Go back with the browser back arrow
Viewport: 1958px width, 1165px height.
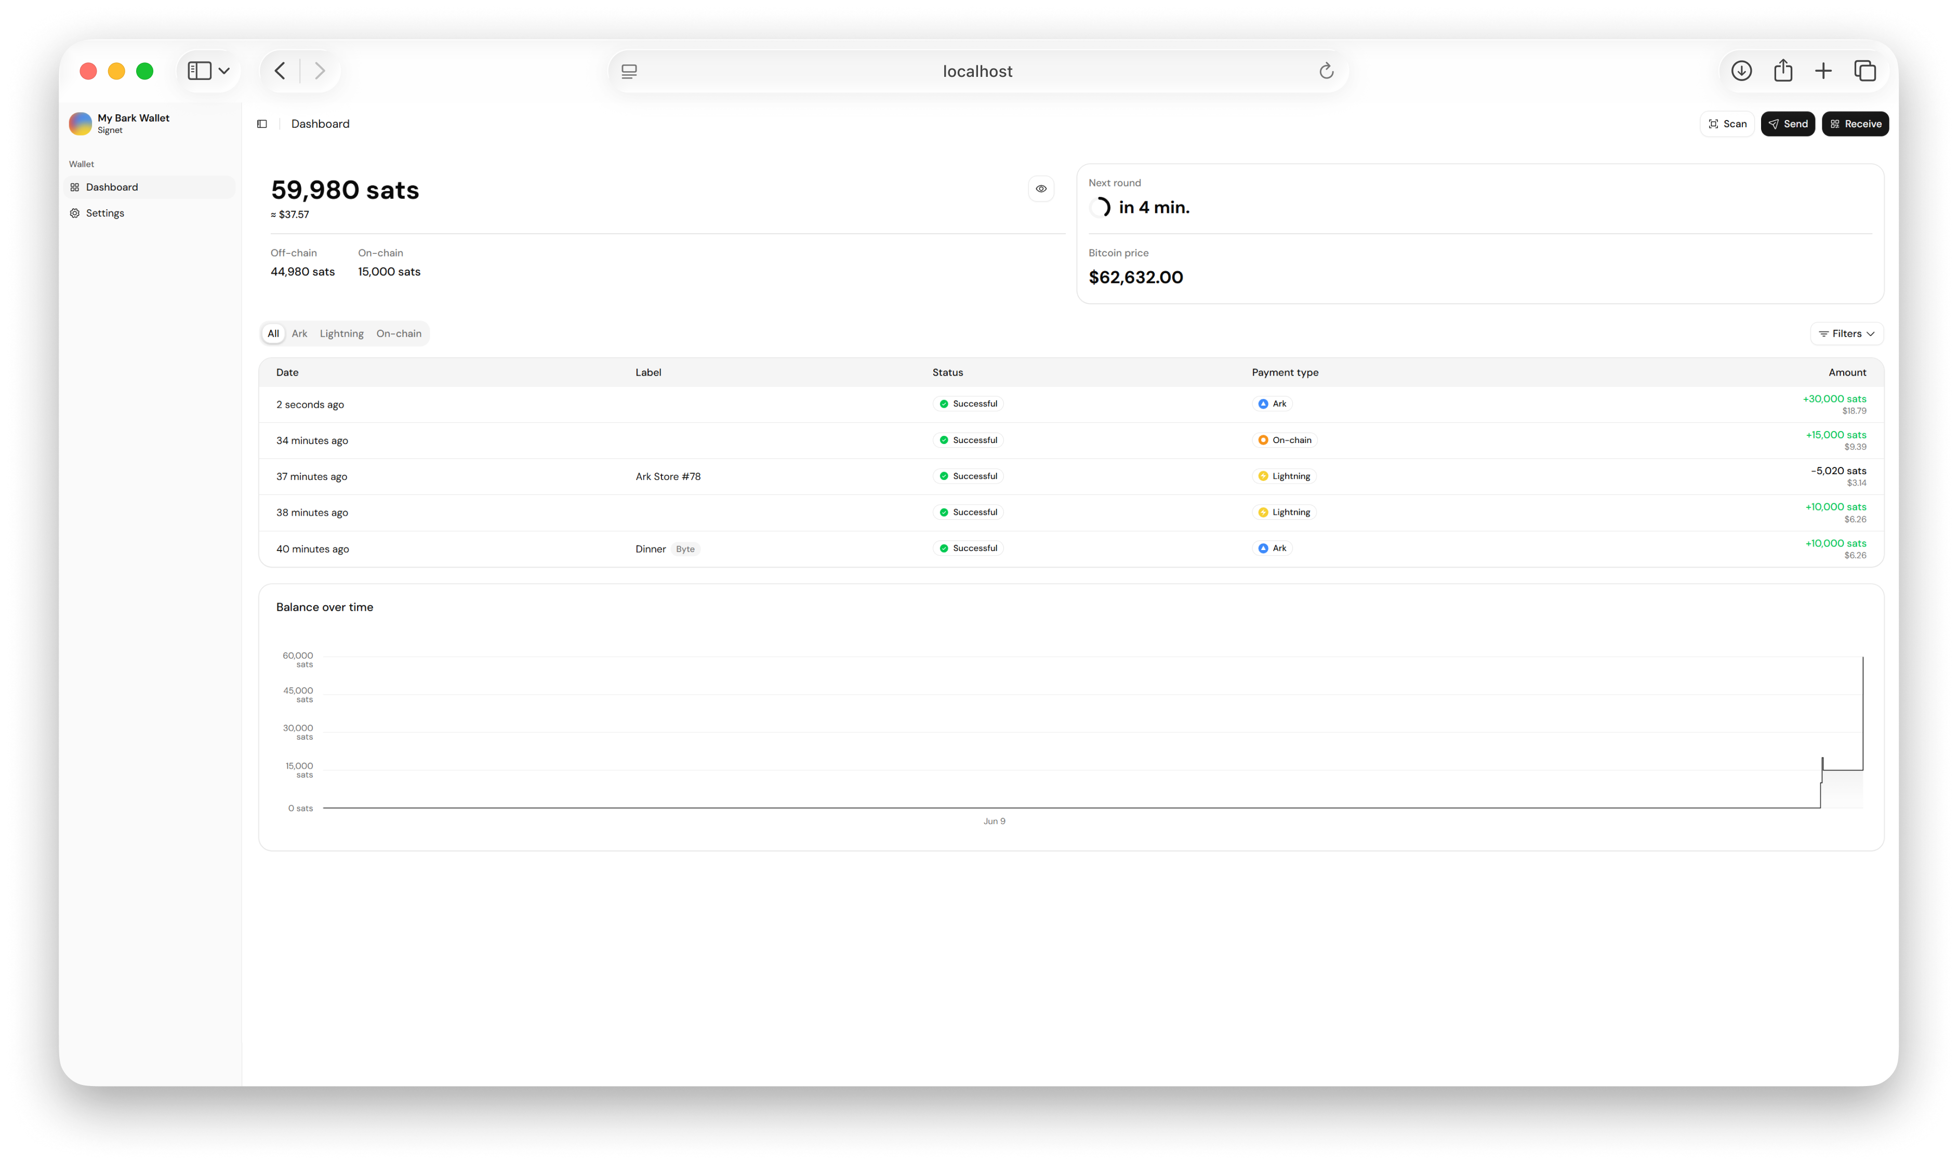[281, 71]
